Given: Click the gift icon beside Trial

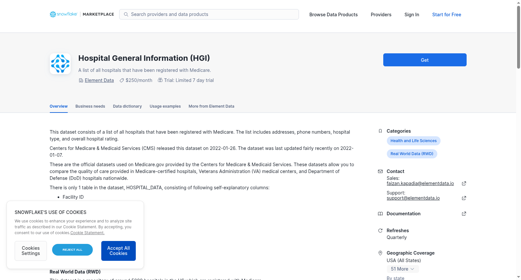Looking at the screenshot, I should pyautogui.click(x=160, y=80).
